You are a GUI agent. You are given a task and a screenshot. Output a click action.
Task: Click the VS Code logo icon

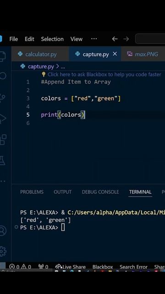(1, 39)
